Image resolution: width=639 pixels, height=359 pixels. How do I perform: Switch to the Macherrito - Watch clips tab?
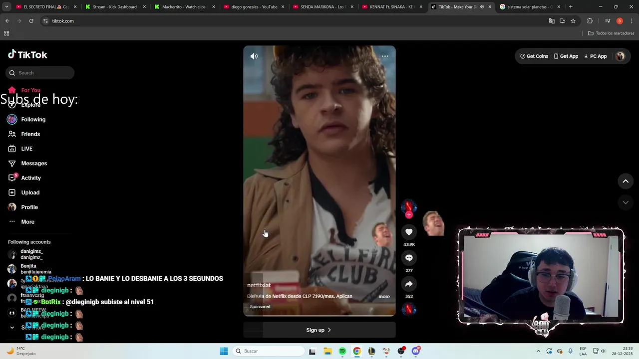(x=184, y=7)
